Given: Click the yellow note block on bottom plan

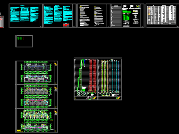Looking at the screenshot, I should (19, 131).
